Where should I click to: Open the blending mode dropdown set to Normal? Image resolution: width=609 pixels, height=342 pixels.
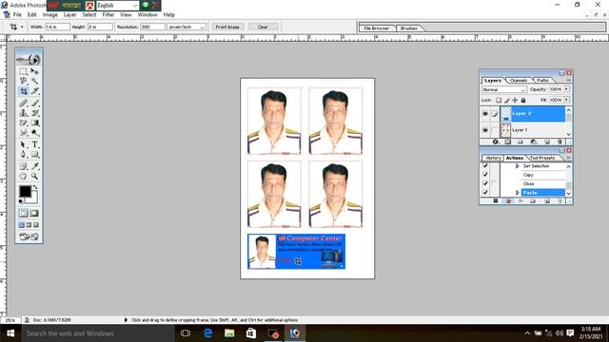[x=504, y=89]
